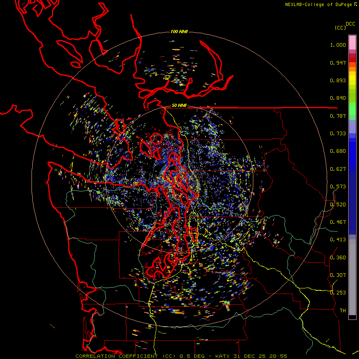
Task: Click the bright blue swatch near 0.680
Action: tap(352, 152)
